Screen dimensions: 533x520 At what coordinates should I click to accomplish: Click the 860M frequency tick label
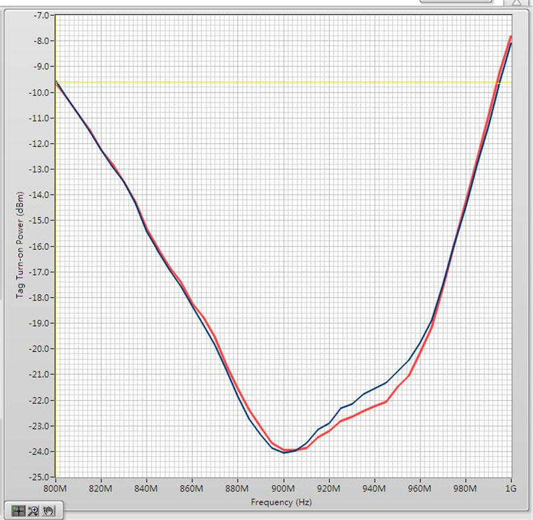tap(193, 489)
